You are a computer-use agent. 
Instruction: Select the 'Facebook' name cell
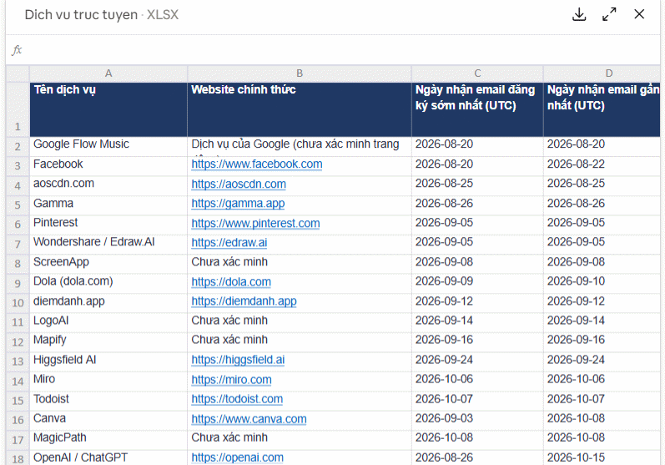(108, 166)
